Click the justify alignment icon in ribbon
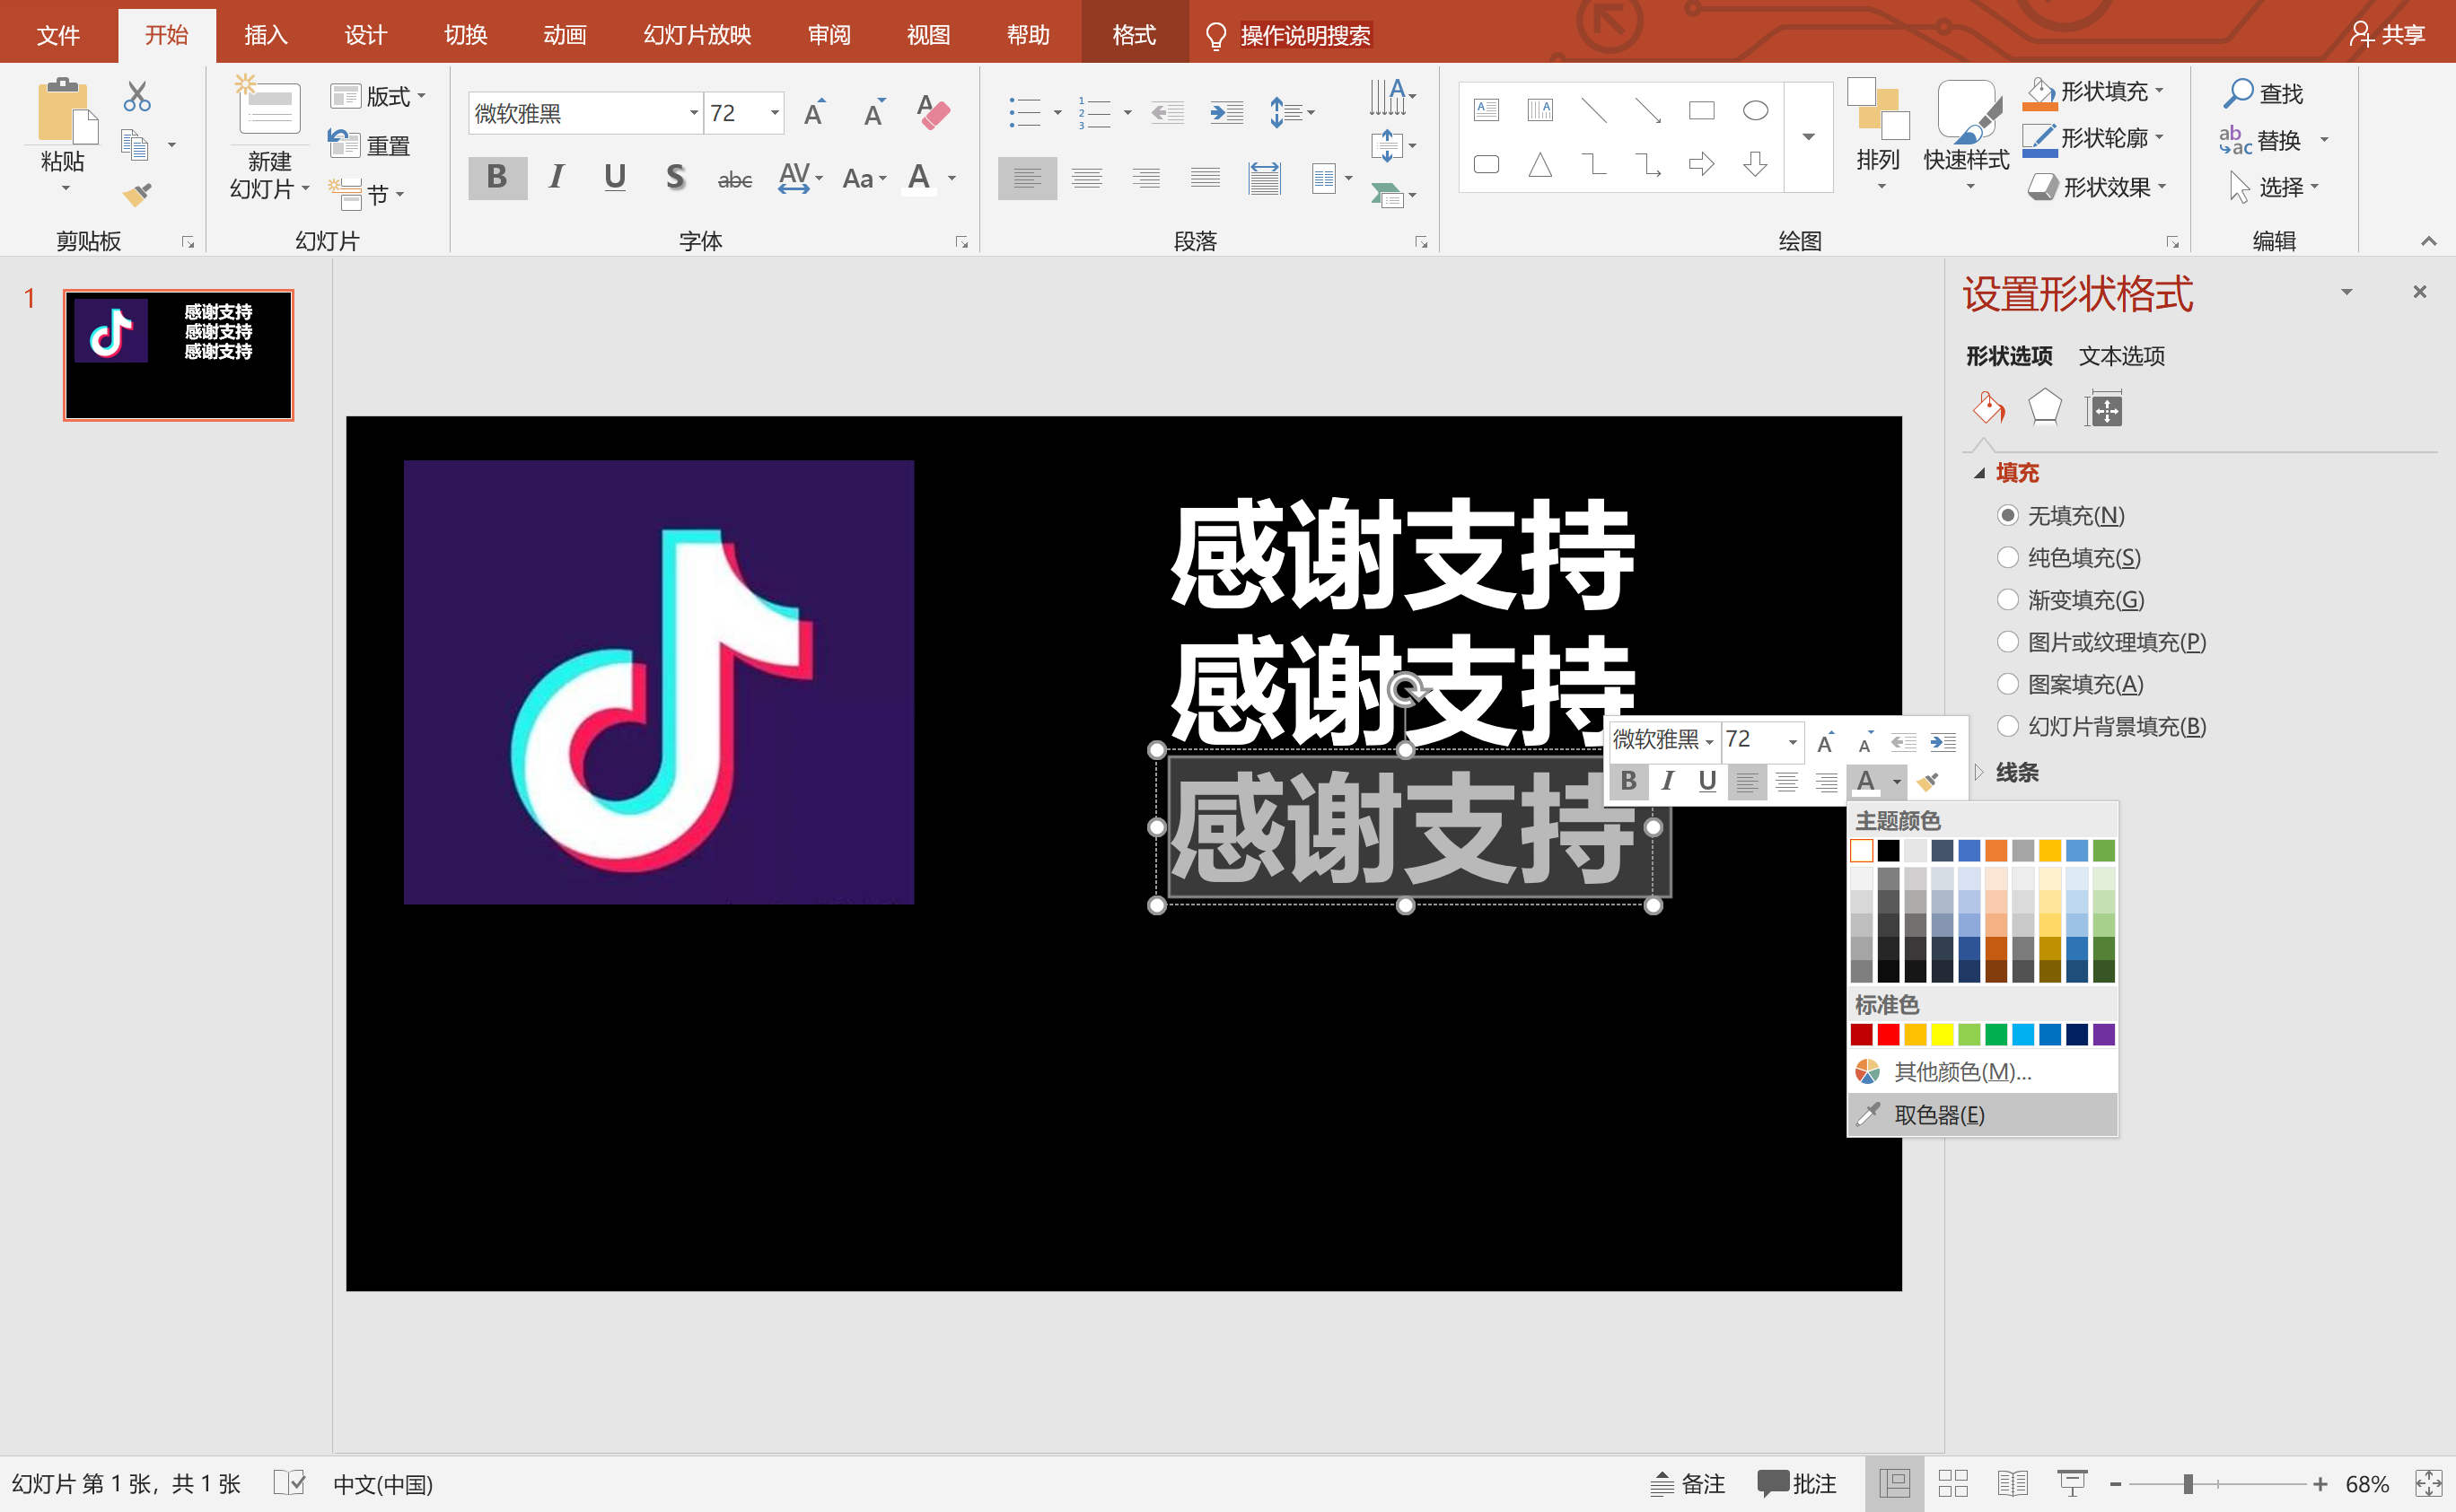The image size is (2456, 1512). (x=1205, y=178)
